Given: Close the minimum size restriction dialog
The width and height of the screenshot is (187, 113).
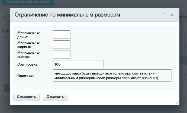Looking at the screenshot, I should (172, 15).
